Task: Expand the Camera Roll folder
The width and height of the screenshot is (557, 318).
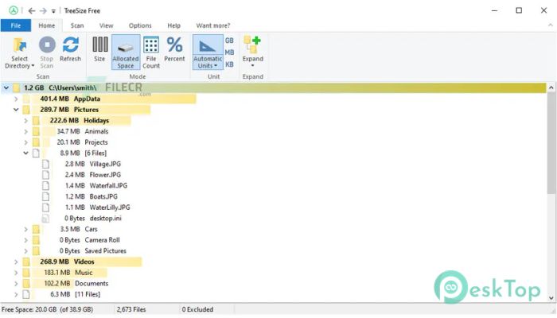Action: (x=25, y=240)
